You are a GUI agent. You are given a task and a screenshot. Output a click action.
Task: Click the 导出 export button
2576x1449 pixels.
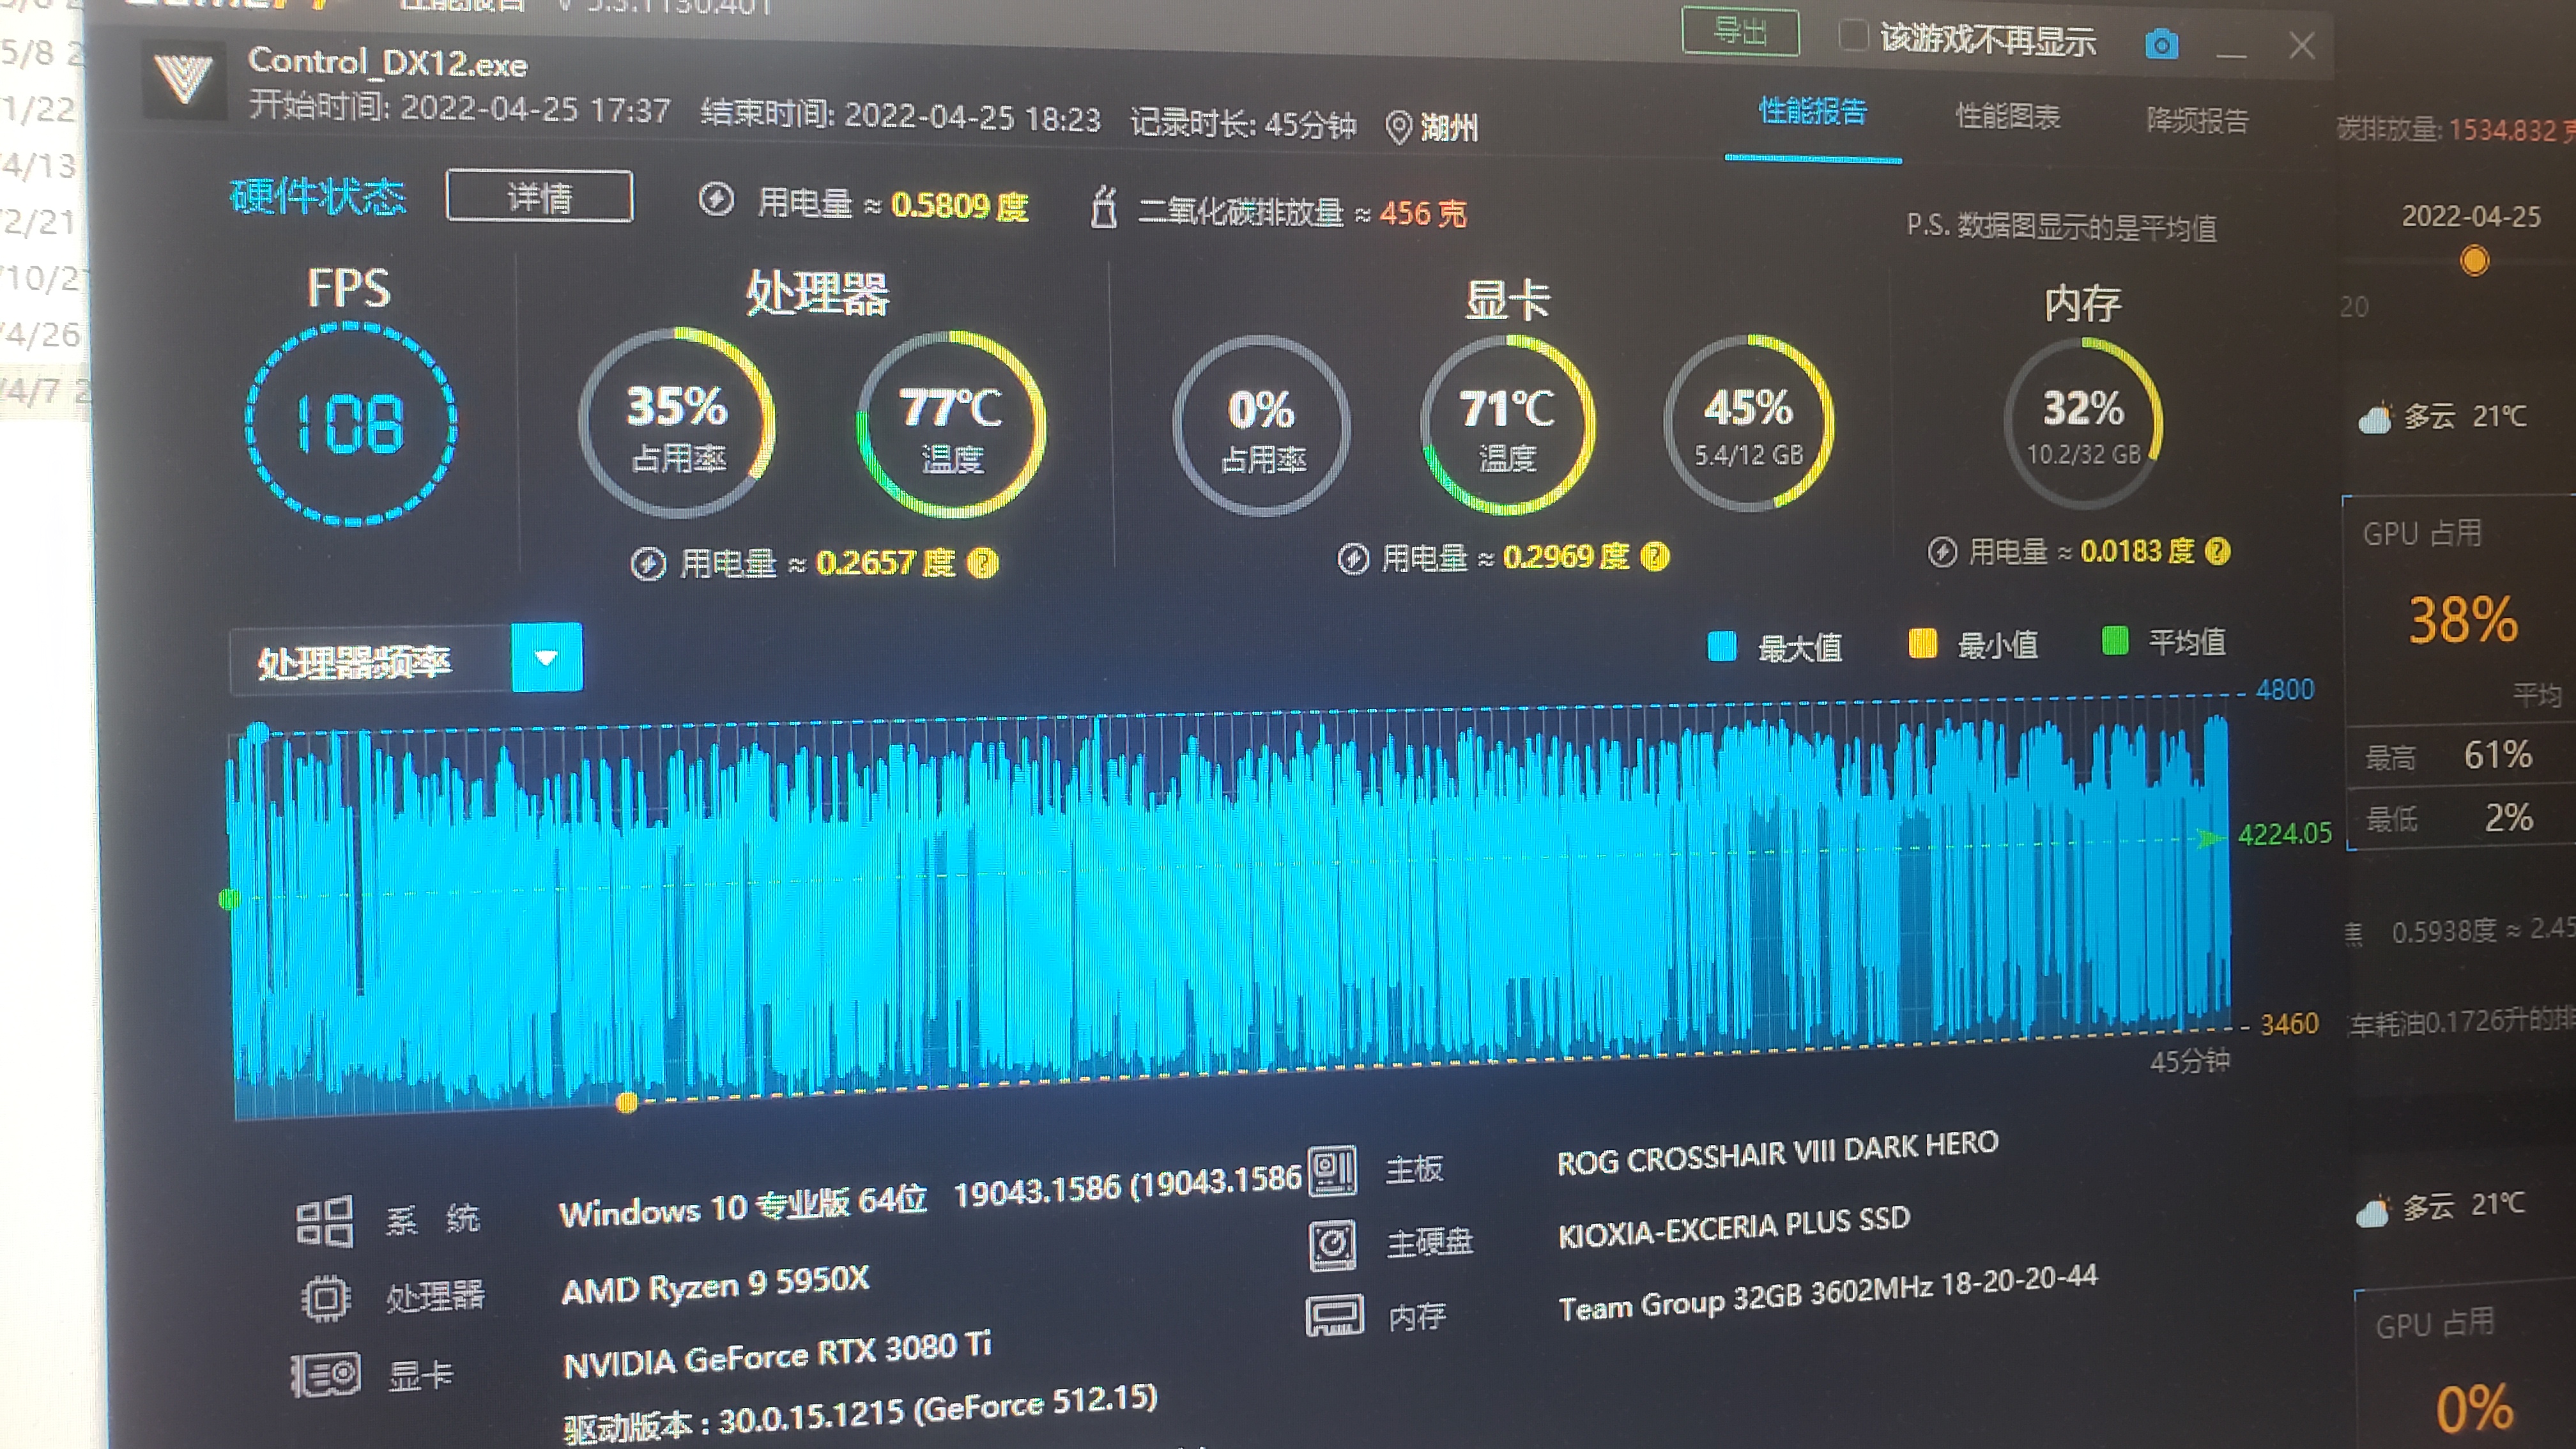coord(1741,32)
